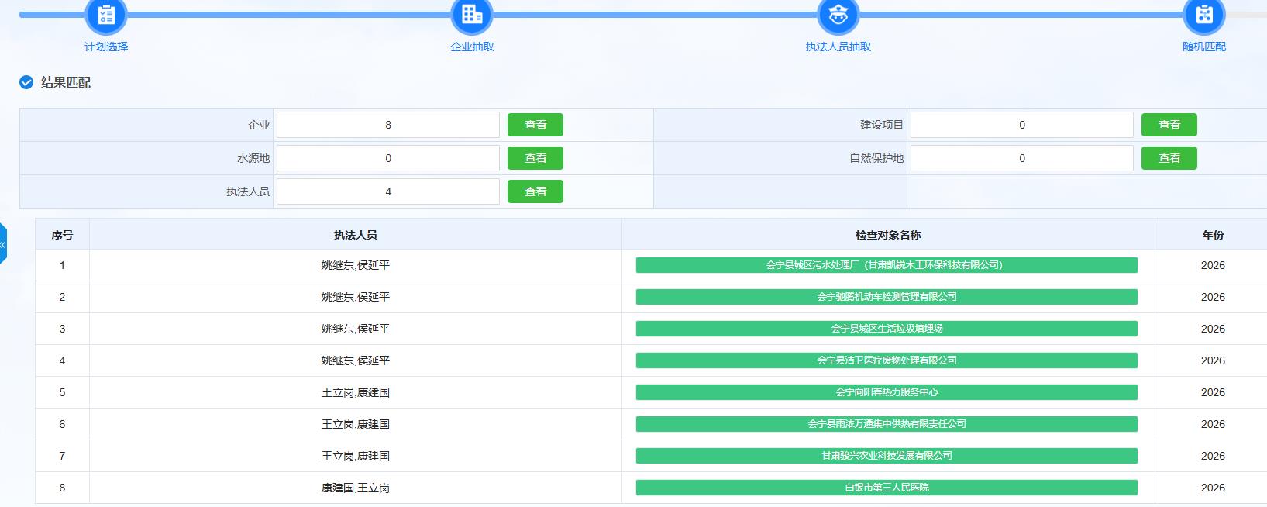Click the 建设项目 count input field

click(1021, 125)
